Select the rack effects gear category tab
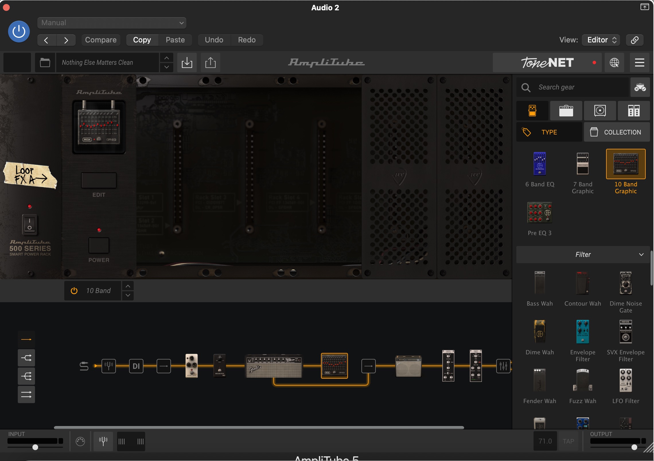Screen dimensions: 654x461 [634, 111]
